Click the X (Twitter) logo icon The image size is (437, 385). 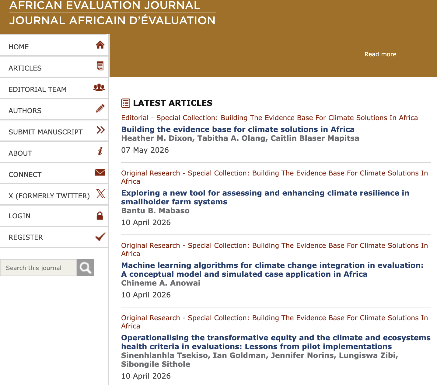point(100,193)
